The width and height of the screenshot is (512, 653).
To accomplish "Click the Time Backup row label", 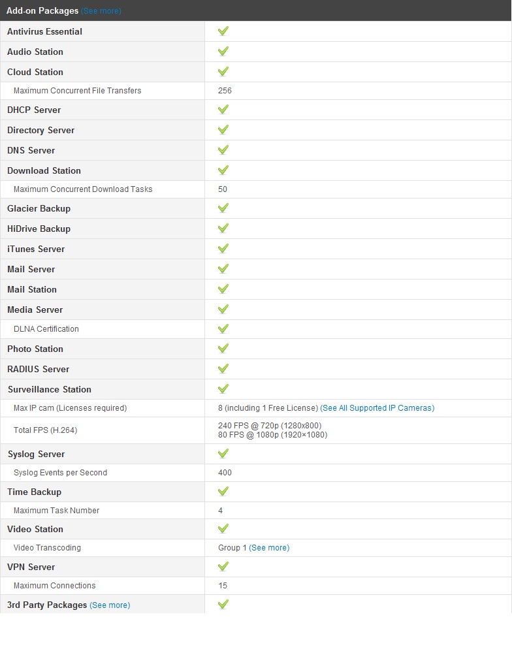I will coord(34,492).
